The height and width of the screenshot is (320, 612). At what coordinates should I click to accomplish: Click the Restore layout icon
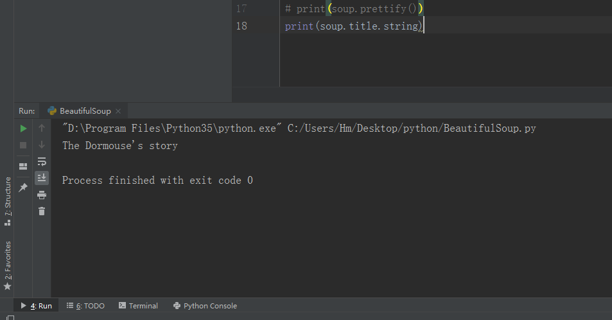(23, 166)
